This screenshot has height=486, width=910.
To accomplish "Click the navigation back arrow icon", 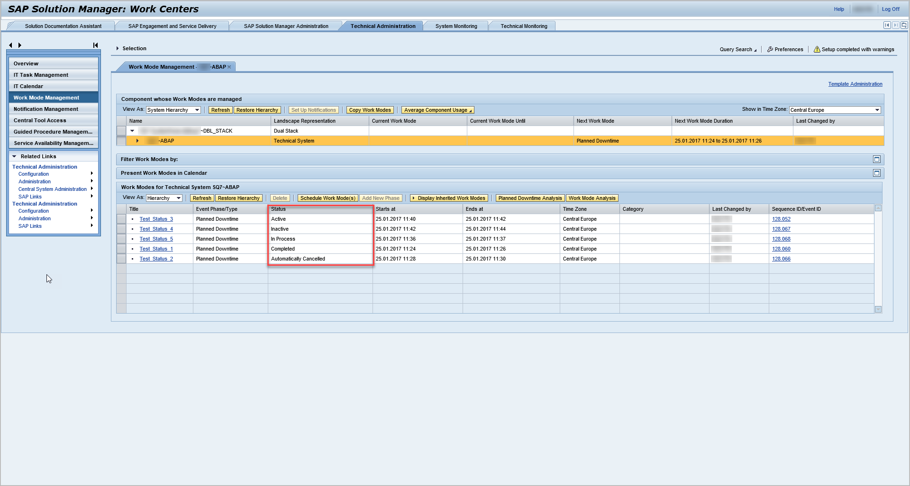I will 10,45.
